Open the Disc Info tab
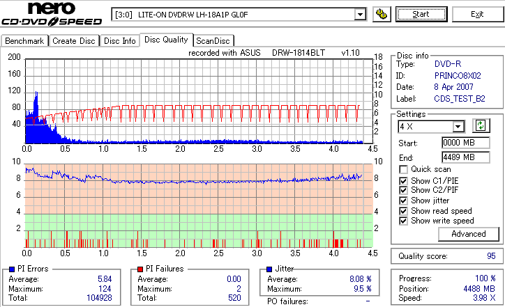 point(120,41)
